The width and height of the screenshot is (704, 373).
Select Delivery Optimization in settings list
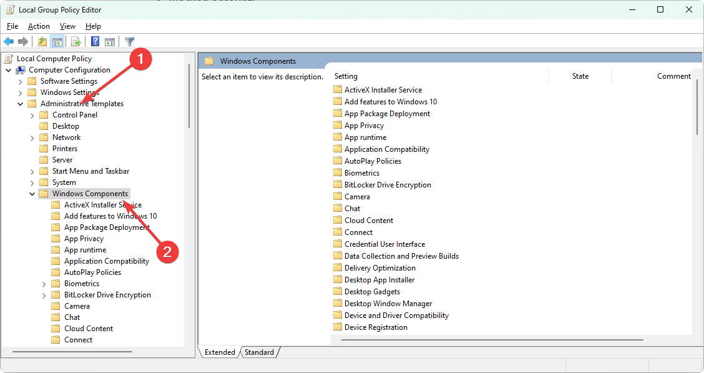click(380, 268)
